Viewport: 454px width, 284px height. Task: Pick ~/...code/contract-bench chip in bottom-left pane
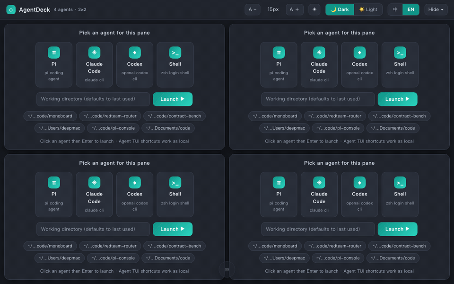click(175, 246)
